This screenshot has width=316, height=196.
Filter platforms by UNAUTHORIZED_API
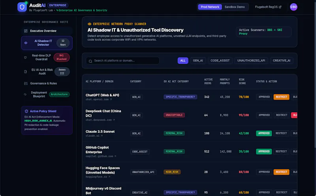(251, 60)
